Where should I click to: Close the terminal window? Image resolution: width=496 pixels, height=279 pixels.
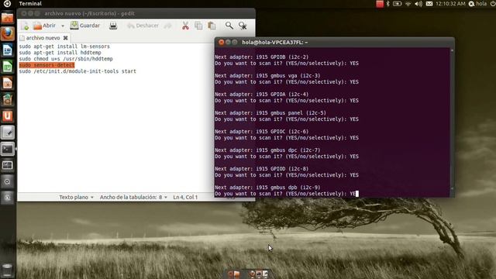click(x=222, y=42)
